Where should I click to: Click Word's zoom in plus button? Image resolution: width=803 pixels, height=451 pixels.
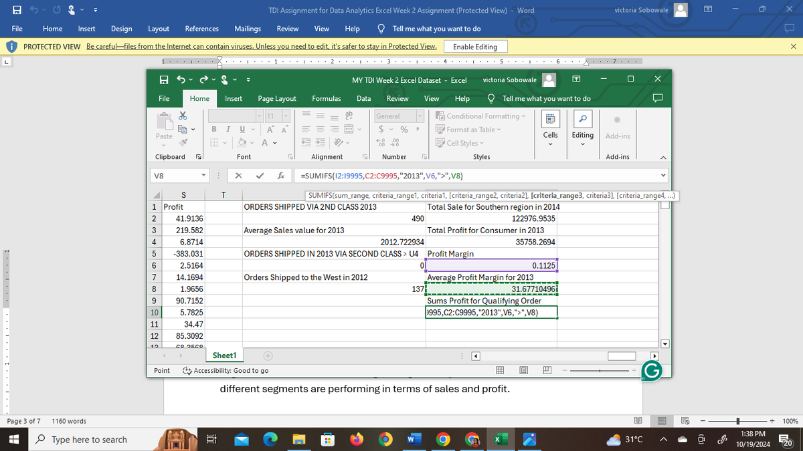click(x=773, y=422)
